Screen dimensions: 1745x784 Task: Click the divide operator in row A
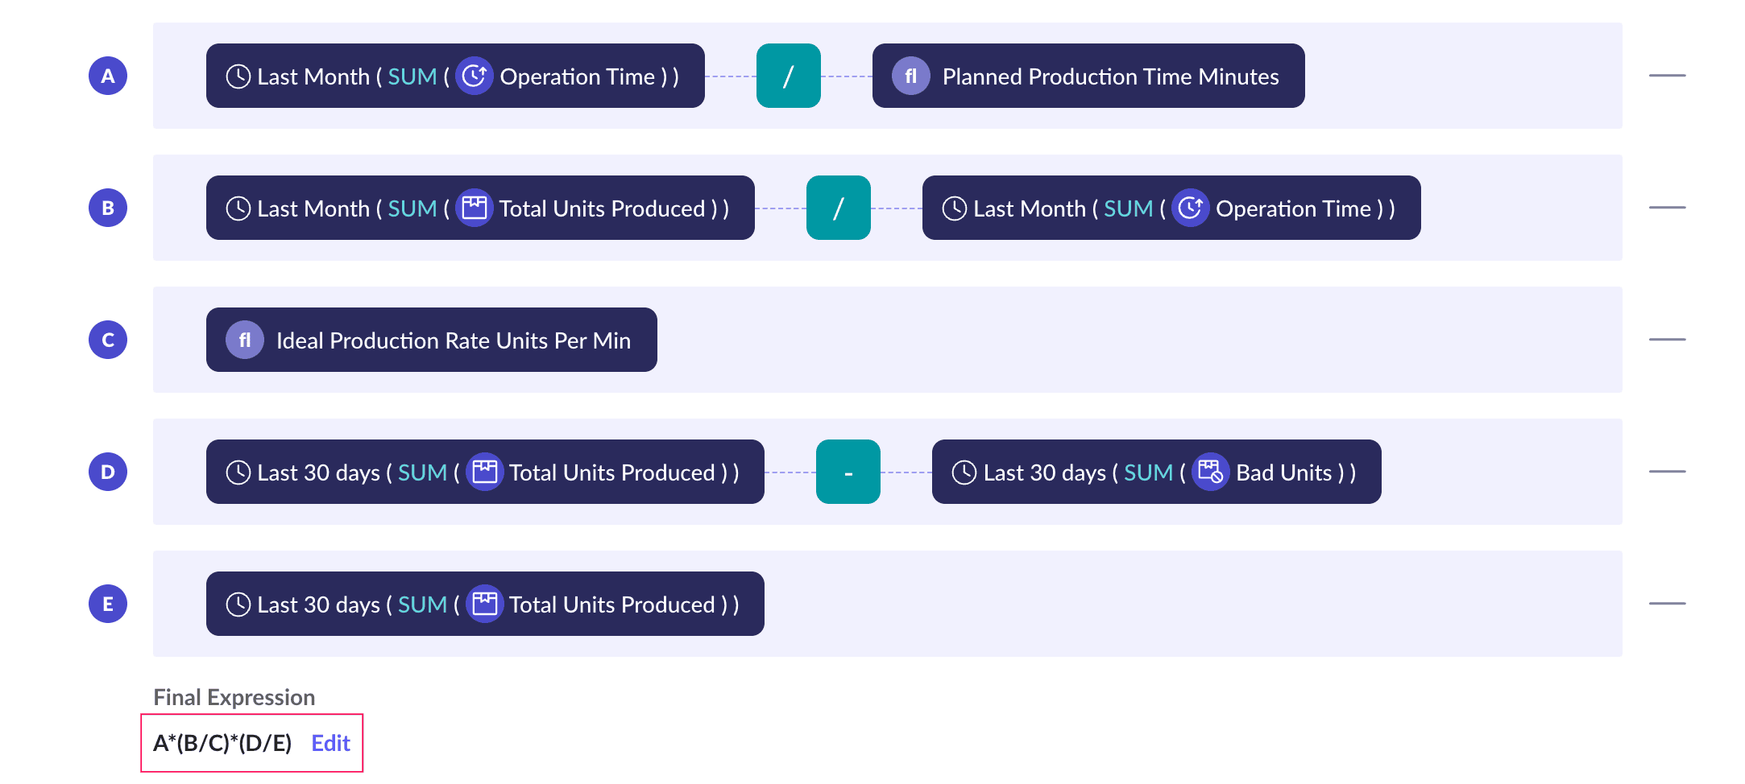[788, 76]
